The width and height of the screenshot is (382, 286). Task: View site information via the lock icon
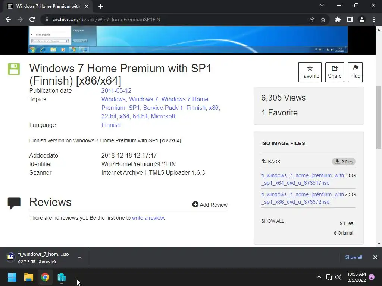point(47,19)
